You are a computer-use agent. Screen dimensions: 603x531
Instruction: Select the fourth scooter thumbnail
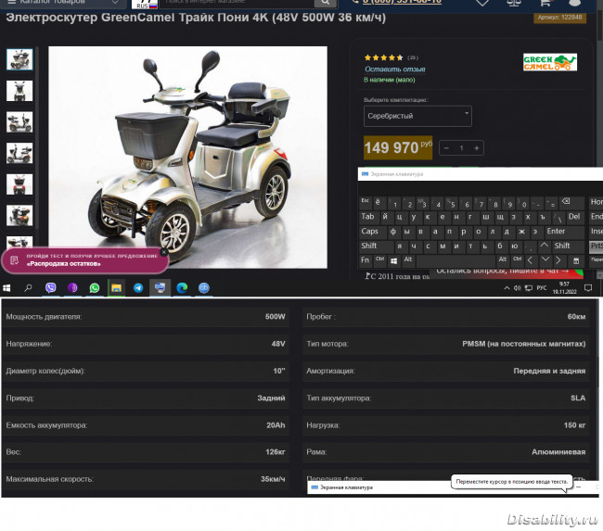(x=19, y=153)
